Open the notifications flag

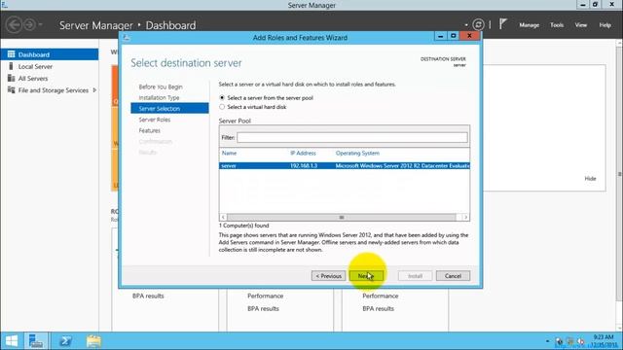(503, 24)
